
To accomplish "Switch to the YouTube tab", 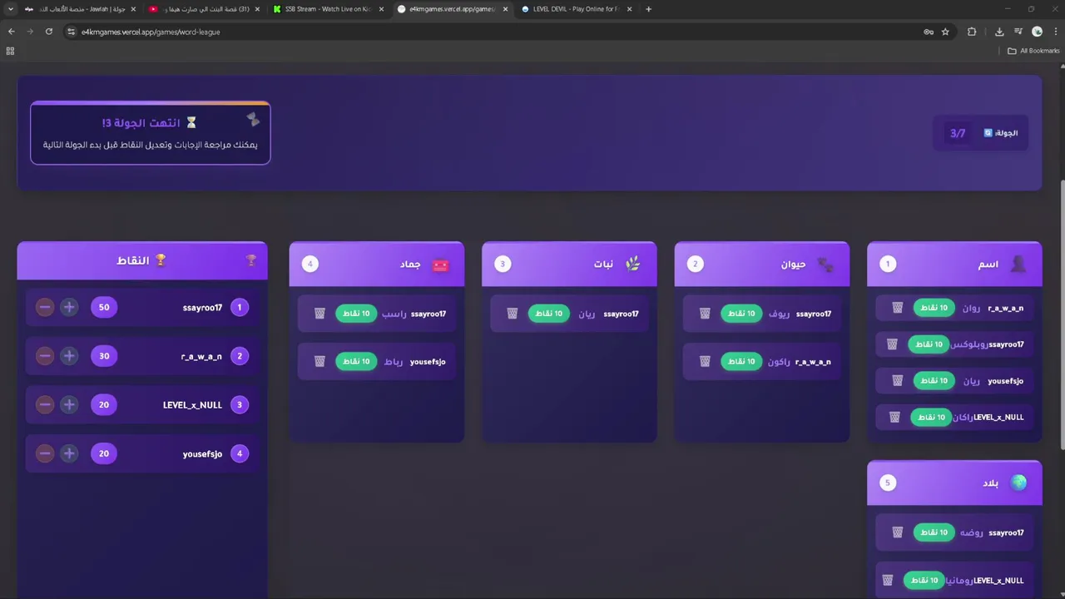I will [204, 9].
